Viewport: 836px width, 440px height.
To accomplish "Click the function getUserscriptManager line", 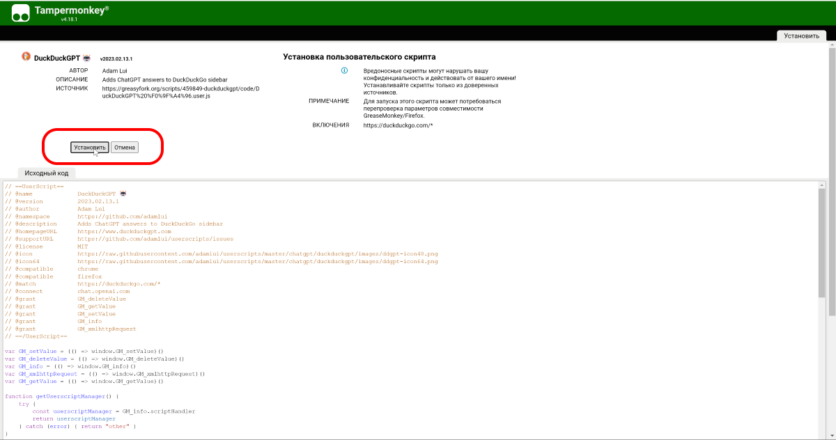I will [62, 396].
